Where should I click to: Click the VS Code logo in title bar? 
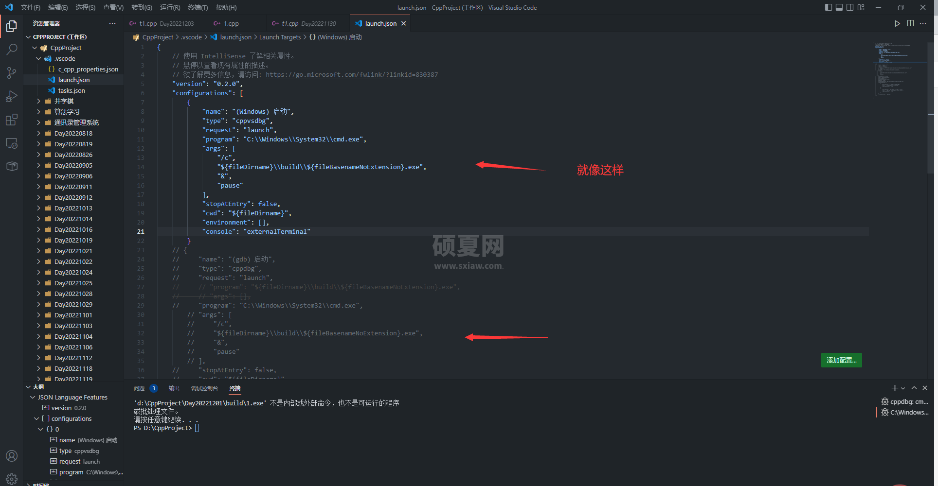pos(9,7)
